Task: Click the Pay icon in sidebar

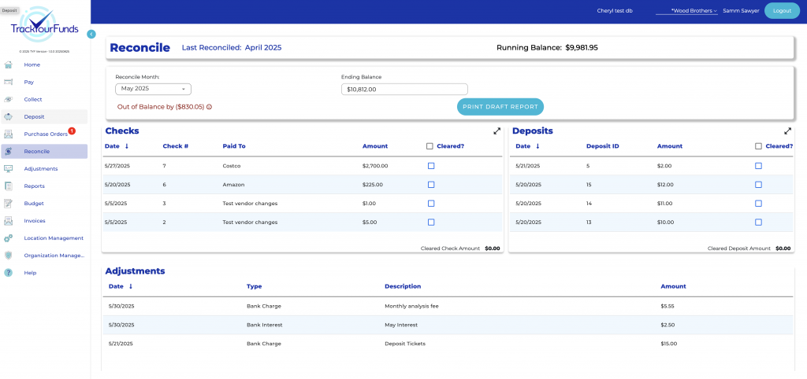Action: pos(9,82)
